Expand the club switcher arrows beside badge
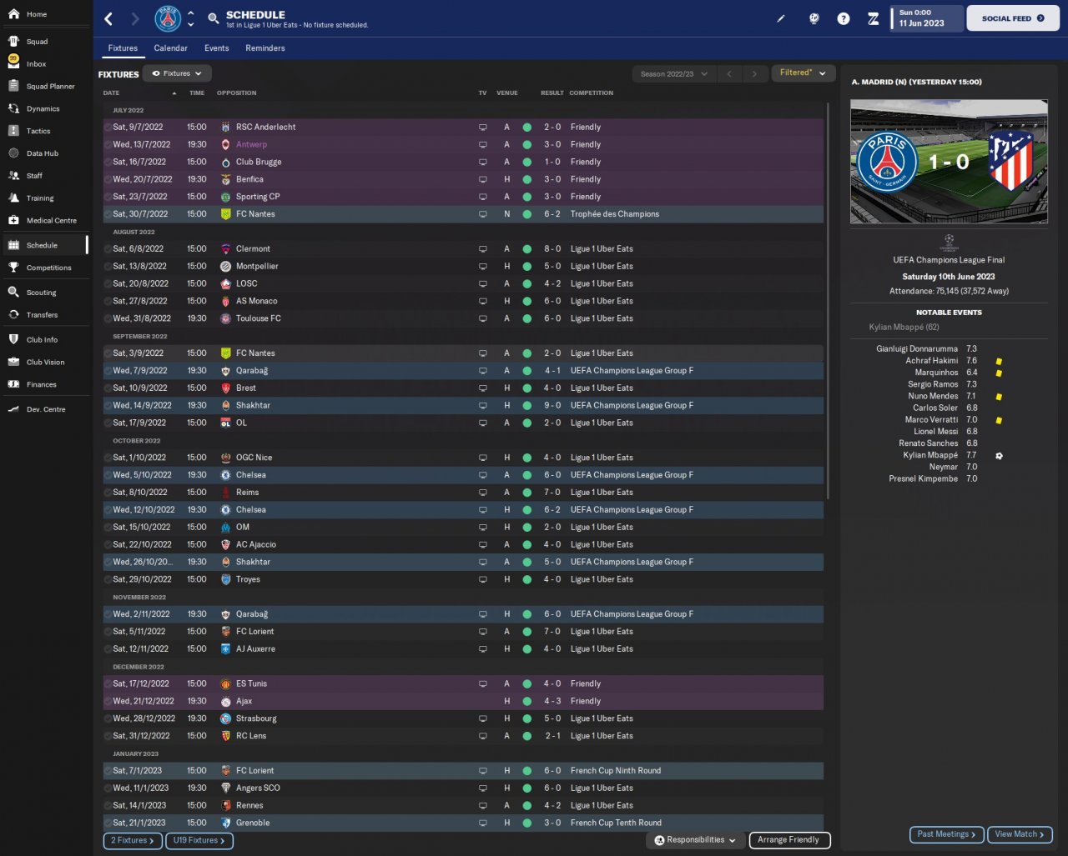The height and width of the screenshot is (856, 1068). 190,18
